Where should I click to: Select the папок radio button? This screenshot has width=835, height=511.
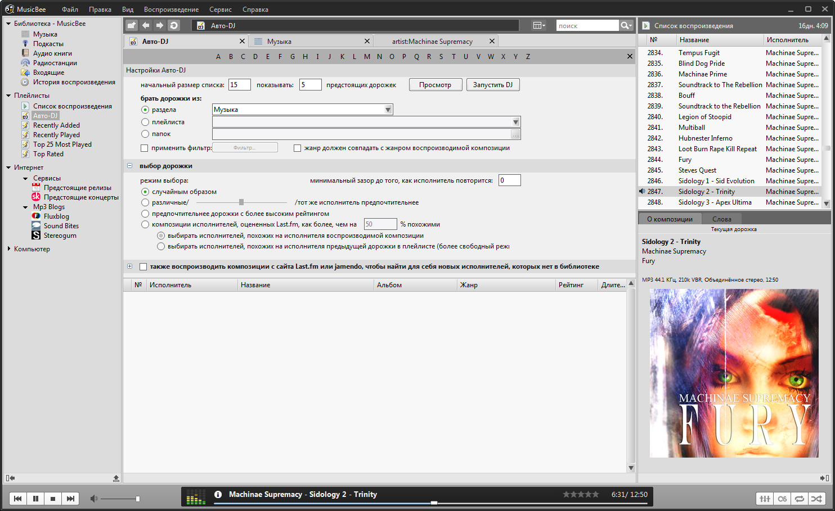click(145, 134)
